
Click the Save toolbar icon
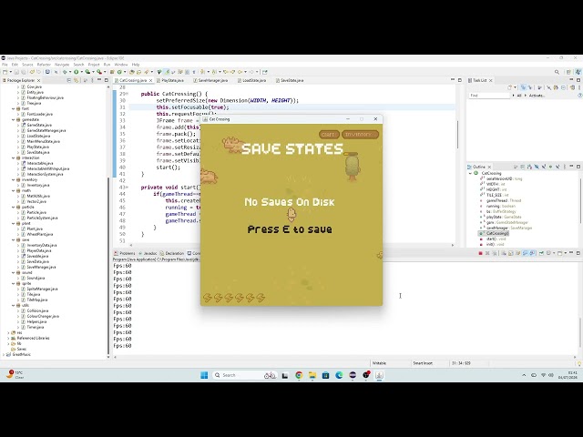(16, 72)
